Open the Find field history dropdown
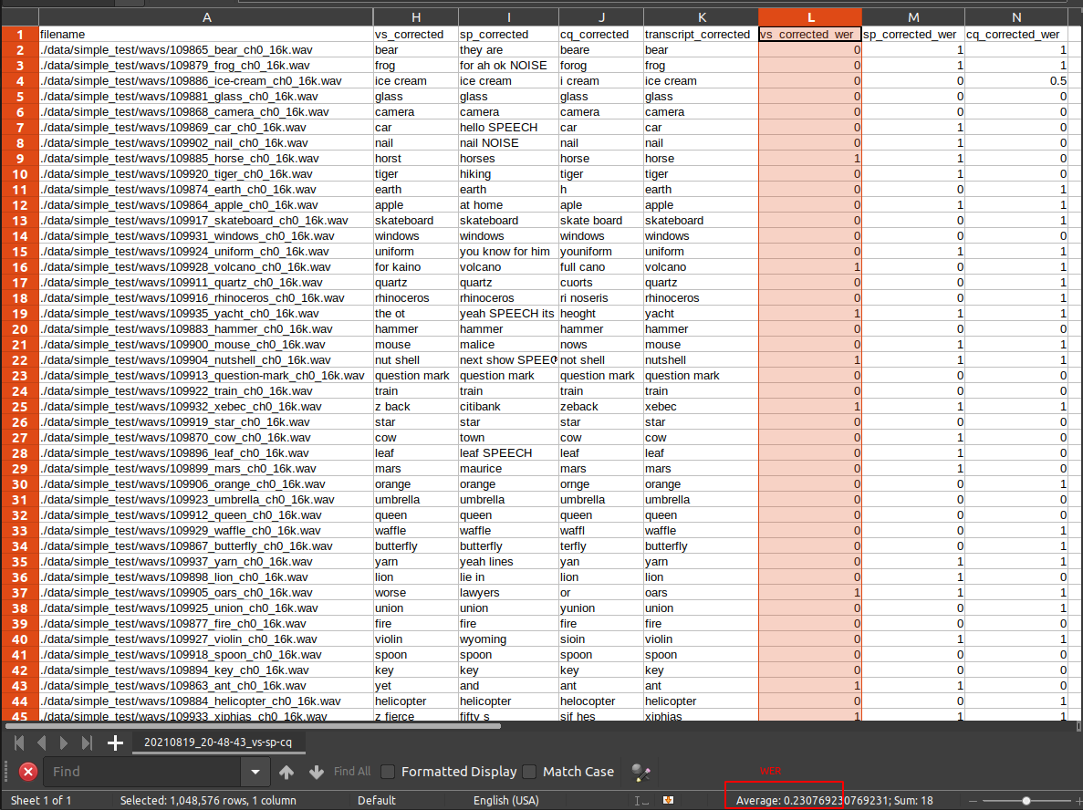Image resolution: width=1083 pixels, height=810 pixels. pos(255,772)
